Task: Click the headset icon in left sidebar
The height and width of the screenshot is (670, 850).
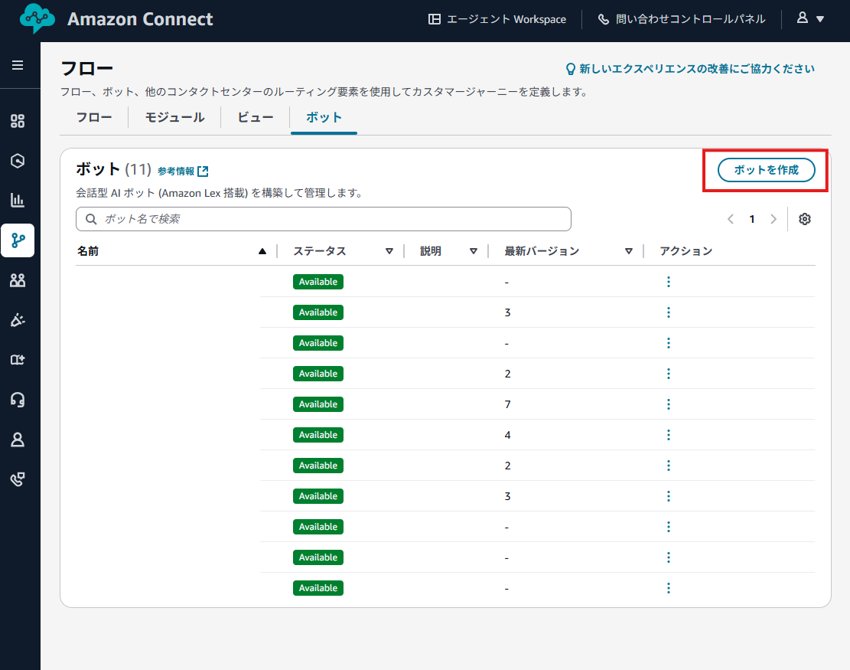Action: [18, 400]
